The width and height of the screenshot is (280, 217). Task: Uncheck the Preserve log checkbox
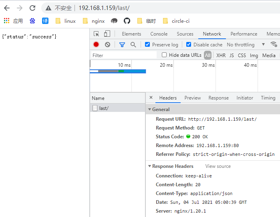pos(147,45)
